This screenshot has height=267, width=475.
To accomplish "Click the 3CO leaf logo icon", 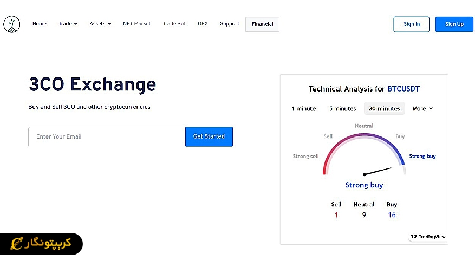I will (x=11, y=24).
